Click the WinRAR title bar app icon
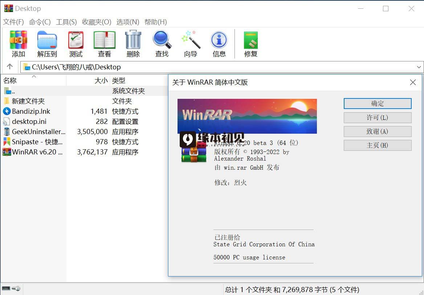The width and height of the screenshot is (424, 295). (x=8, y=8)
